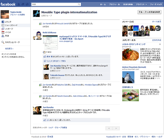
Task: Open Yujiro Araki name link
Action: click(x=16, y=12)
